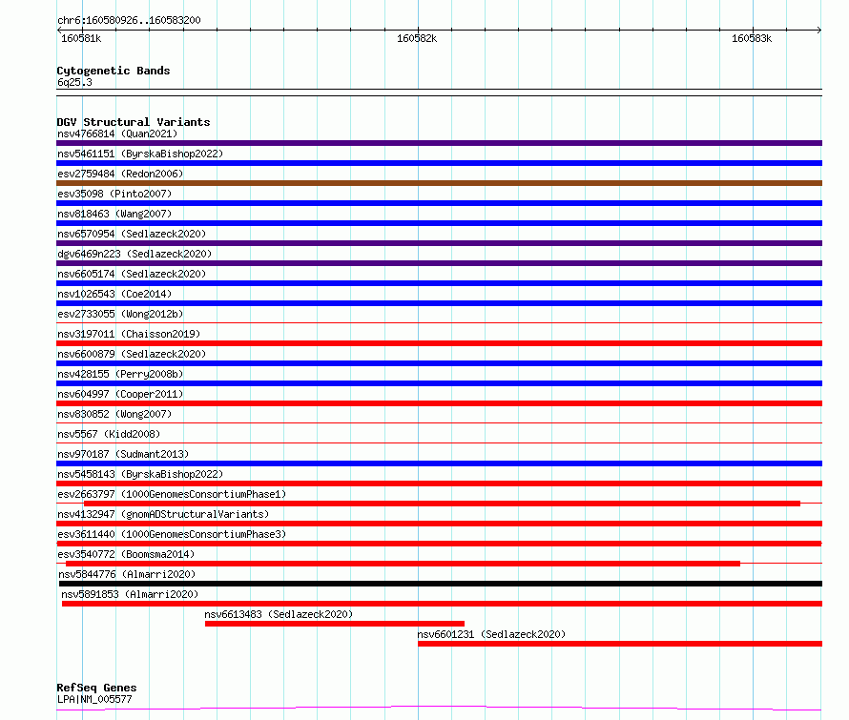849x720 pixels.
Task: Select nsv970187 (Sudmant2013) label
Action: [x=123, y=454]
